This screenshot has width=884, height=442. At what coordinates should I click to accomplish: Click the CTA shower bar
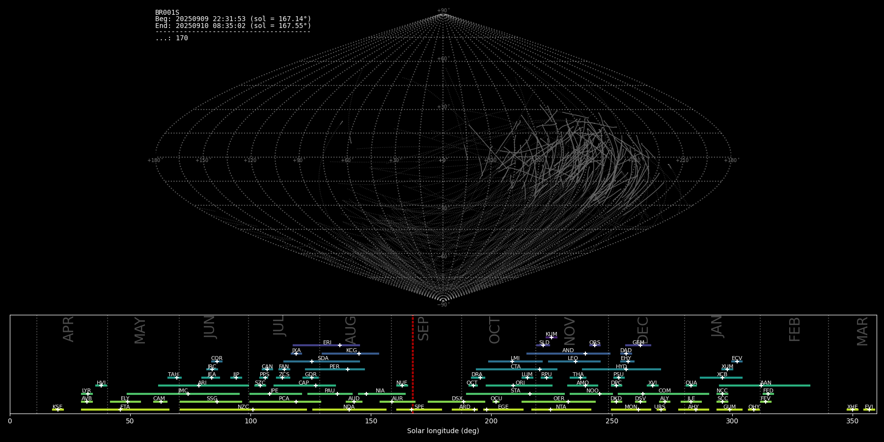click(x=517, y=369)
